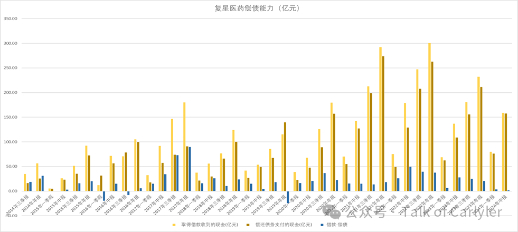Select the blue bar for 2017年三季报
518x232 pixels.
(x=177, y=173)
